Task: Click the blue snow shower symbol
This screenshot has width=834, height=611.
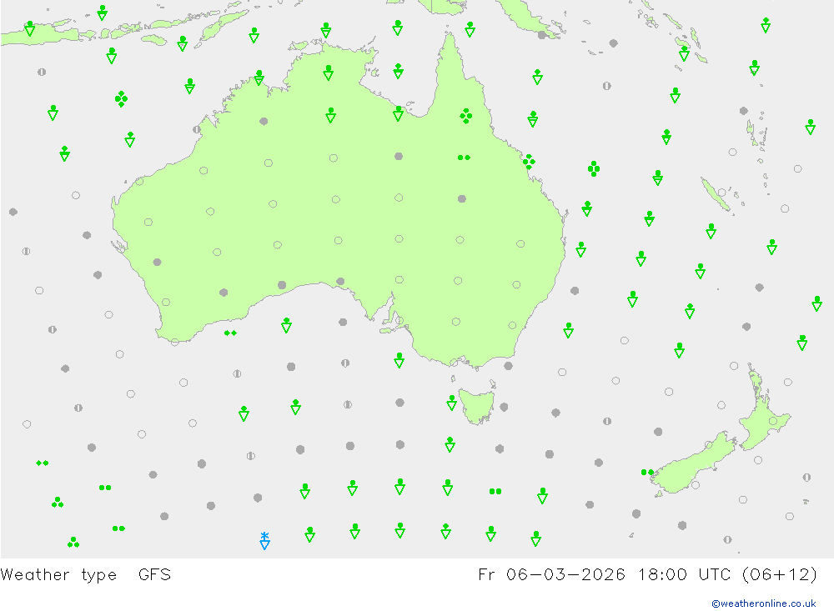Action: 264,540
